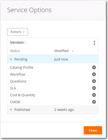Screen dimensions: 108x140
Task: Open the Actions dropdown
Action: [17, 32]
